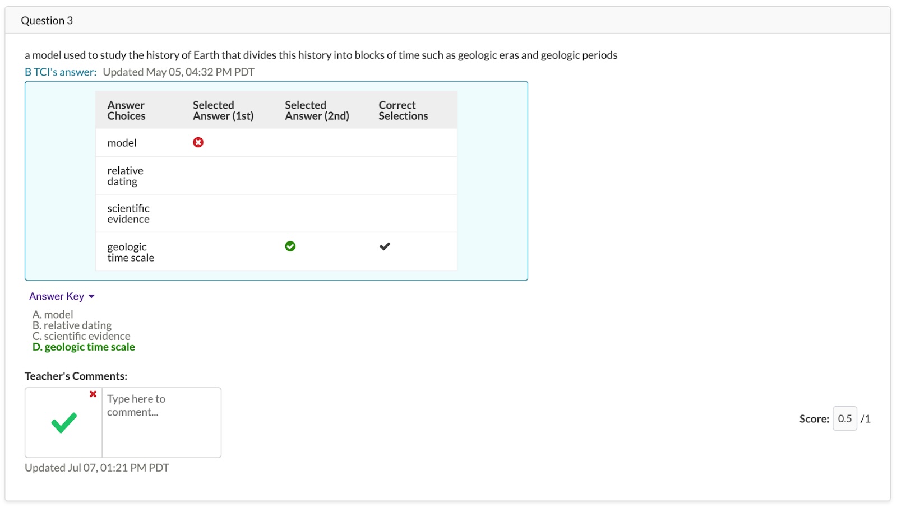Click the '/1' maximum score text
897x508 pixels.
(866, 419)
